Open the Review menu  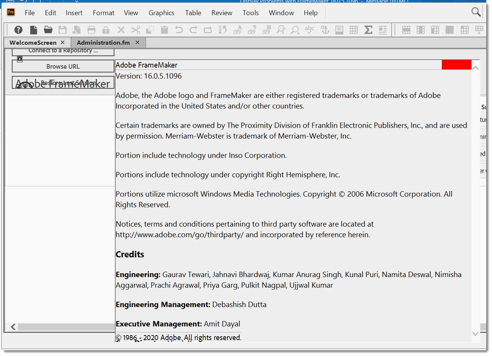click(222, 13)
